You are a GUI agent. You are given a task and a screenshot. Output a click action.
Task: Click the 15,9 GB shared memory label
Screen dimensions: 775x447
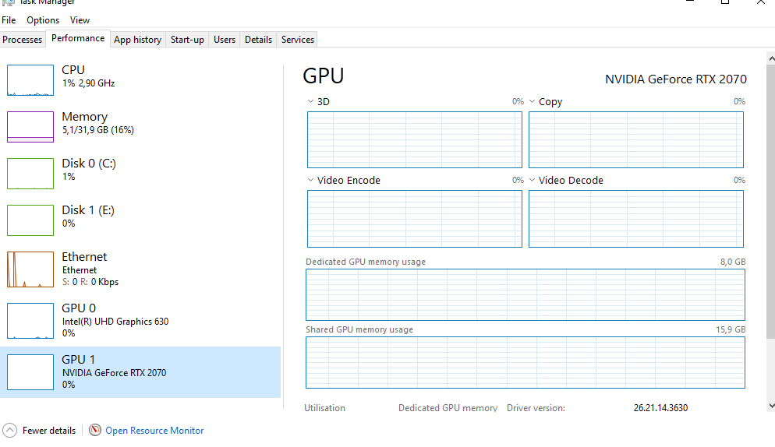tap(731, 329)
